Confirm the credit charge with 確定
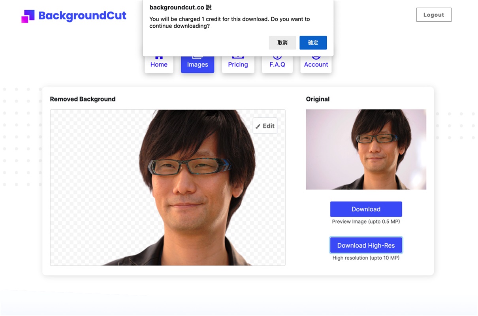 (313, 43)
